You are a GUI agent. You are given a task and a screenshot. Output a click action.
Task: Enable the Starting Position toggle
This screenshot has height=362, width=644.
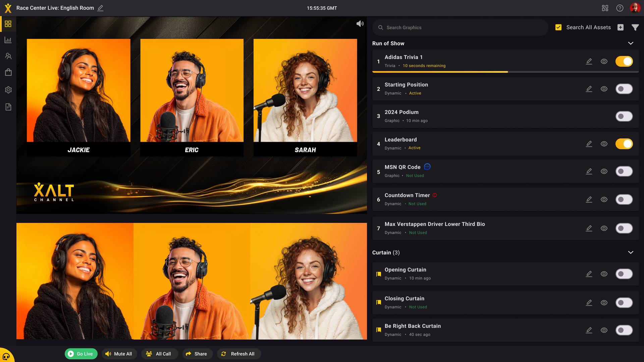point(624,89)
